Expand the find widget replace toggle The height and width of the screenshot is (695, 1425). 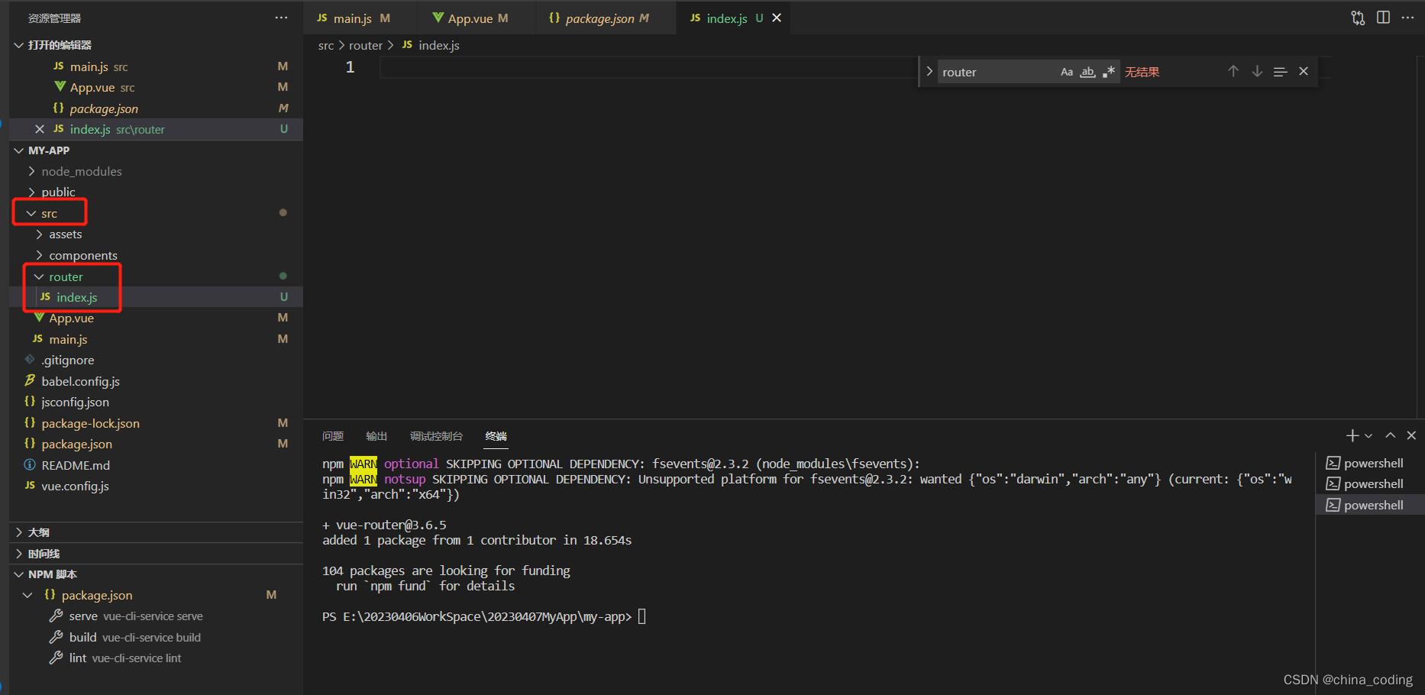[x=929, y=72]
